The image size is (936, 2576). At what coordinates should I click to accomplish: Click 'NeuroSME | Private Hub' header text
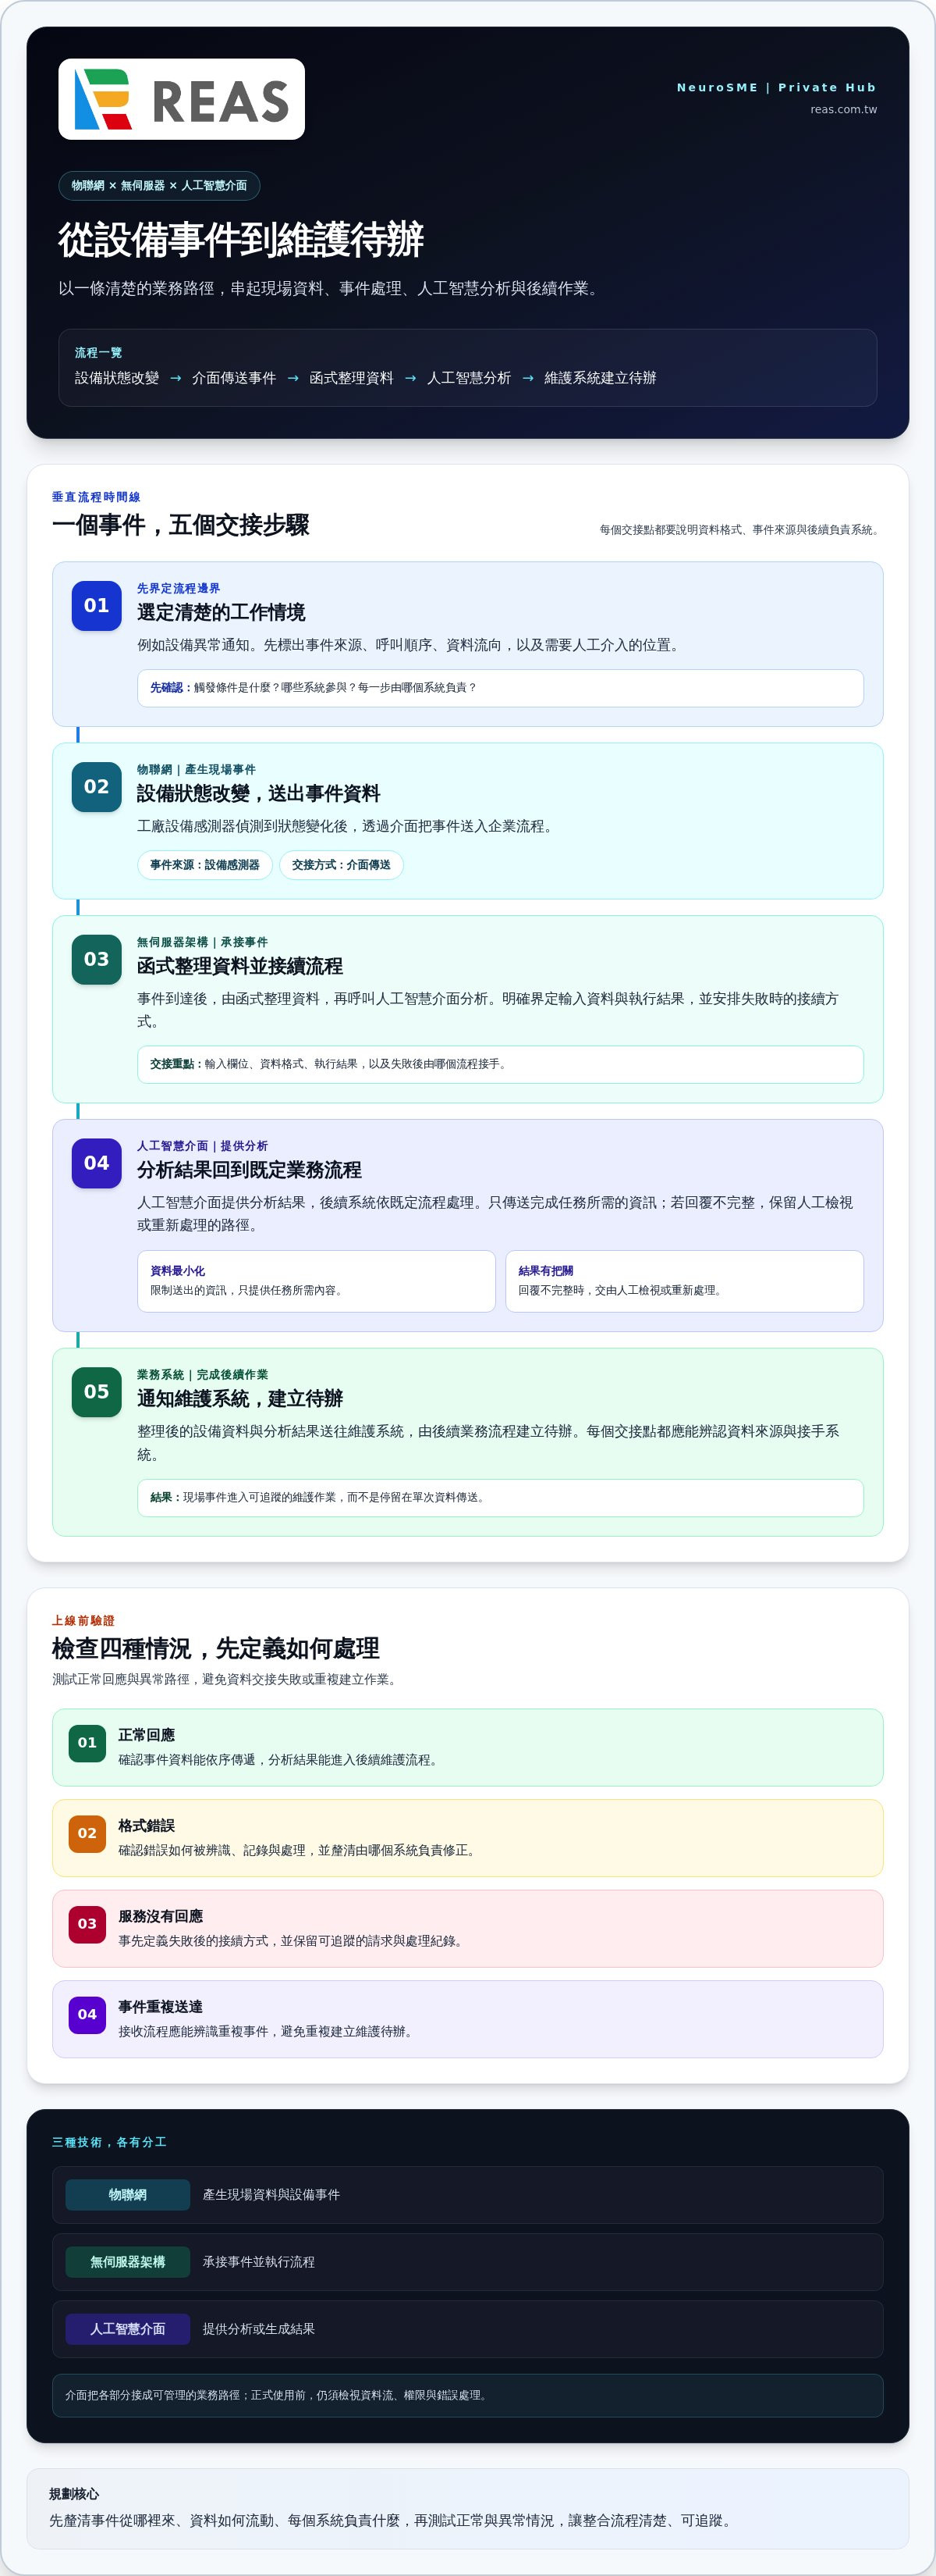[776, 88]
